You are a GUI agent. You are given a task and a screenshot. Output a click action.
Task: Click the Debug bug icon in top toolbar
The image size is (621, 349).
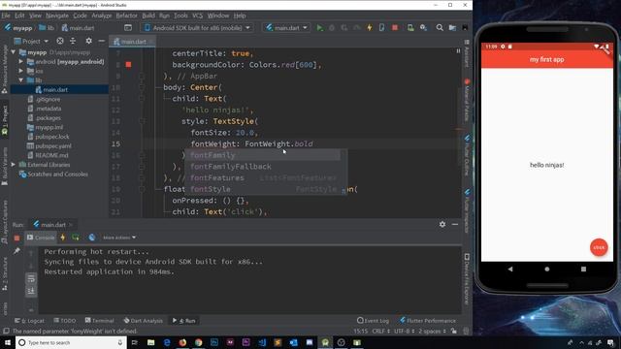click(332, 28)
